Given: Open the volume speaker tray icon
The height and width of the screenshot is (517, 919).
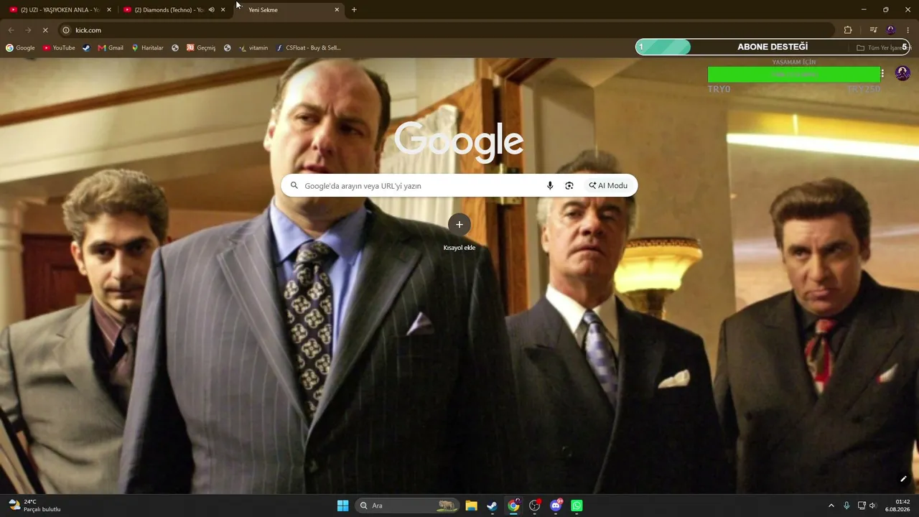Looking at the screenshot, I should (873, 506).
